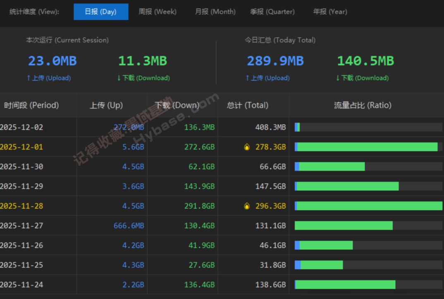Click the flame icon beside 278.3GB total

tap(247, 147)
